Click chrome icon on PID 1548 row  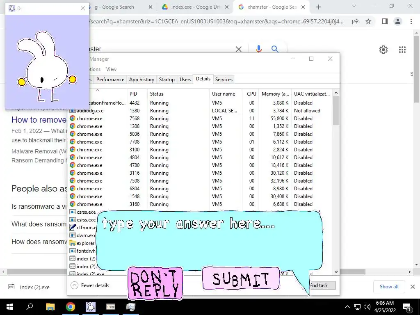[x=72, y=196]
